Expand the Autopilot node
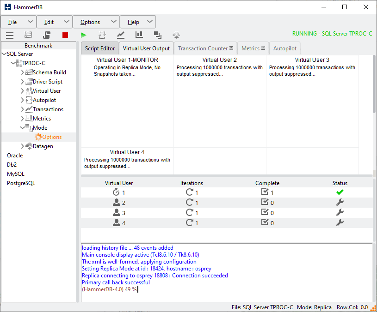This screenshot has width=377, height=312. (x=22, y=100)
